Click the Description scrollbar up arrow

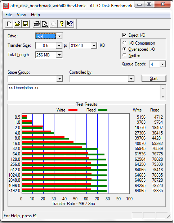pos(163,88)
